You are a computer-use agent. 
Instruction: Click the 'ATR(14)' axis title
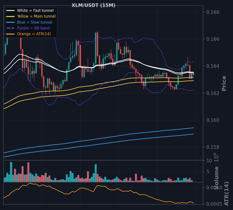tap(226, 194)
